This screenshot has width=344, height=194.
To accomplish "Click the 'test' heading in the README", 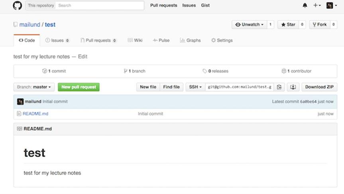I will (x=34, y=153).
